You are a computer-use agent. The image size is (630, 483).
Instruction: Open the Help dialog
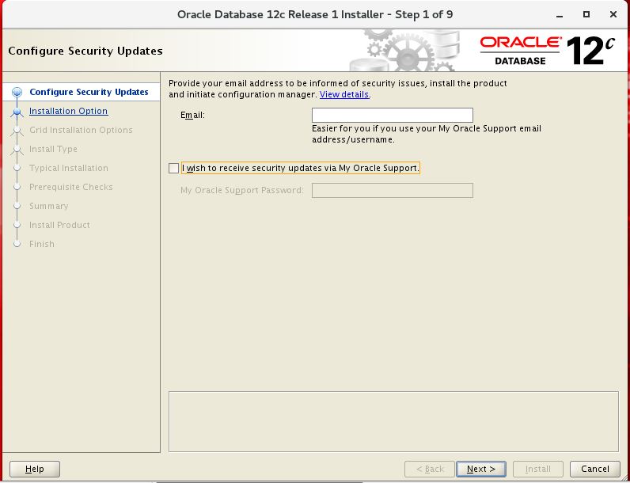(x=35, y=469)
